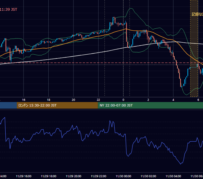Click the 0 hour label on price chart axis

pos(123,100)
